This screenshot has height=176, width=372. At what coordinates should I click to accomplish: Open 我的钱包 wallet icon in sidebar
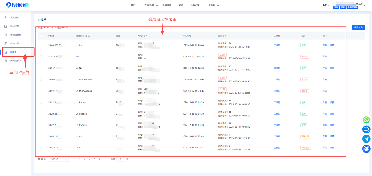coord(6,26)
